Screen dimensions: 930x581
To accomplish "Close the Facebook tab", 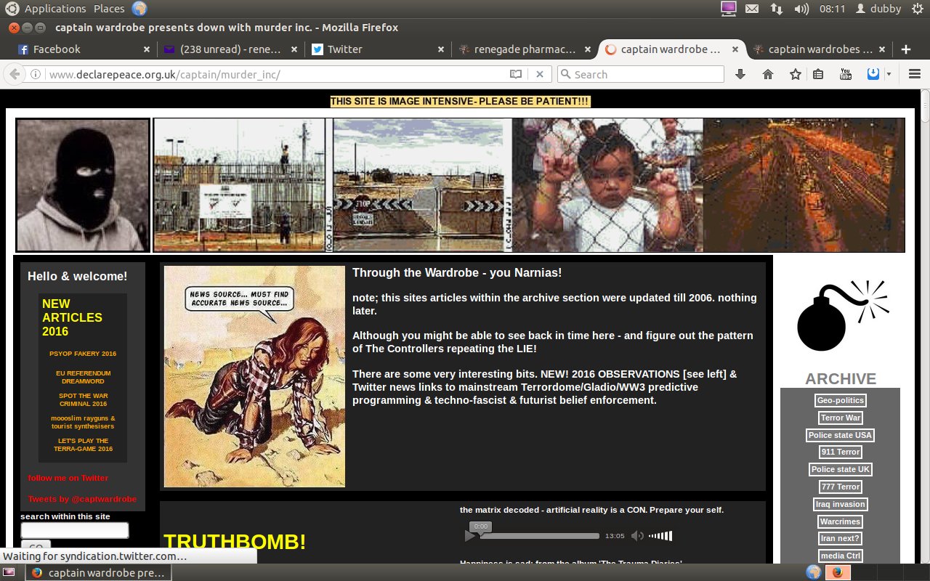I will (147, 49).
